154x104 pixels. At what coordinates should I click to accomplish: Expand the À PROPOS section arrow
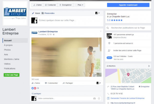click(x=149, y=66)
